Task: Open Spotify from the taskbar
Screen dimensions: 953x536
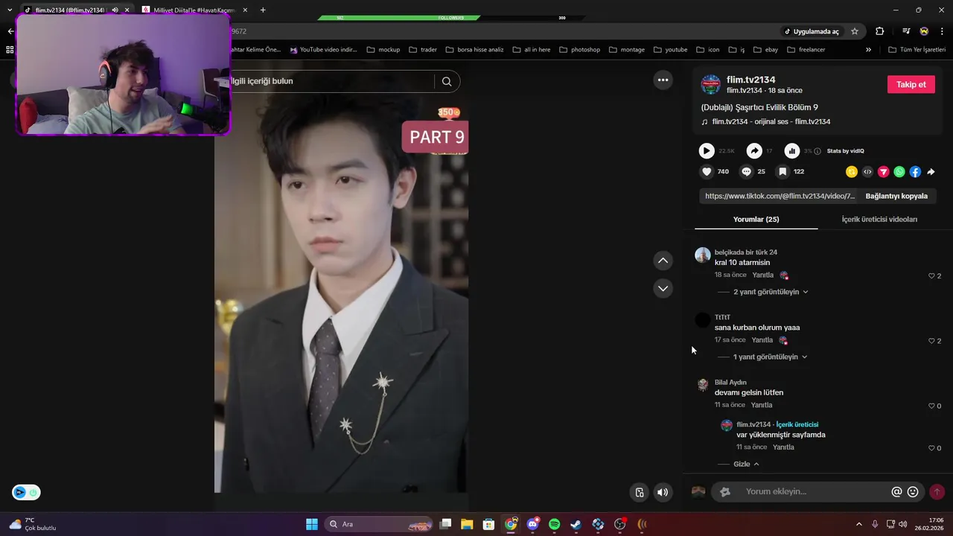Action: click(x=554, y=524)
